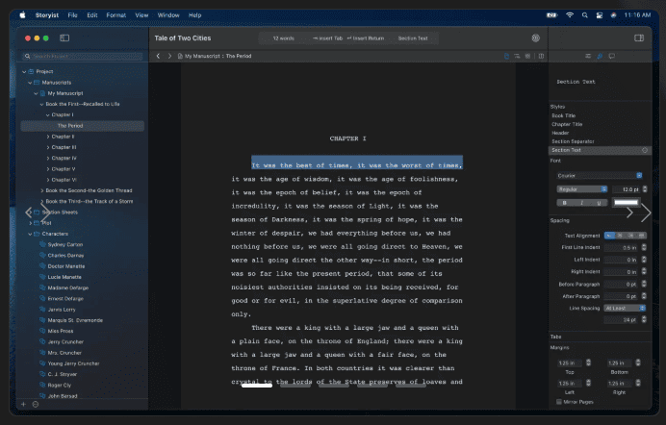
Task: Open the Help menu
Action: click(195, 15)
